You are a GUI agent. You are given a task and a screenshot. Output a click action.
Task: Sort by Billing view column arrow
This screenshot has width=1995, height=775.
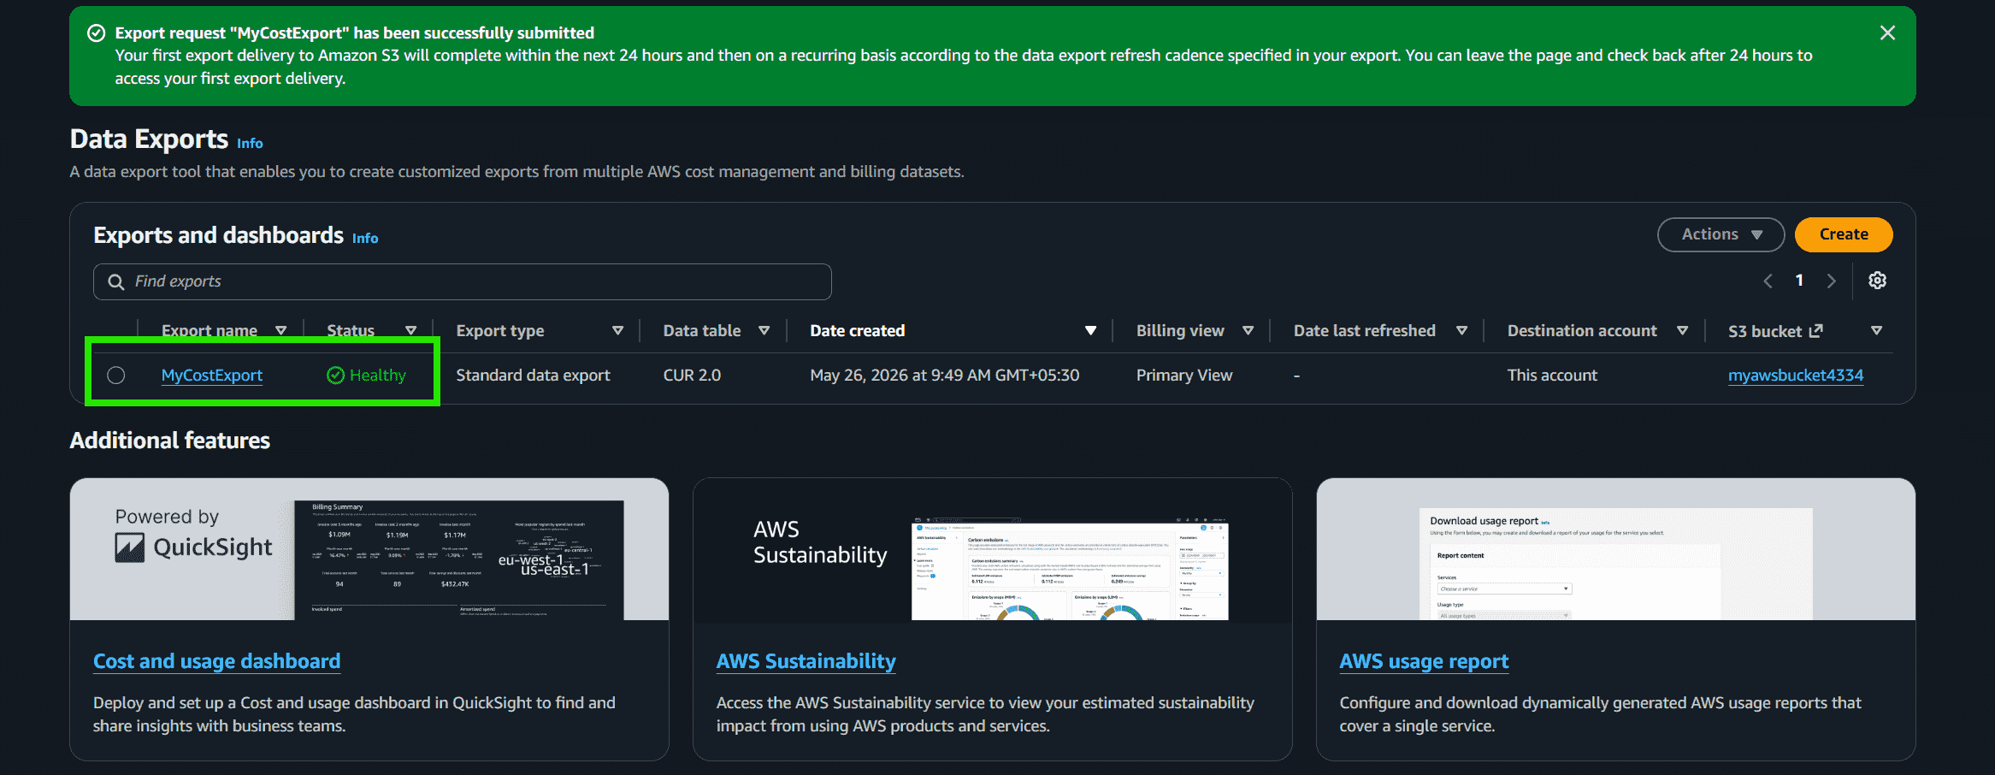(x=1248, y=330)
